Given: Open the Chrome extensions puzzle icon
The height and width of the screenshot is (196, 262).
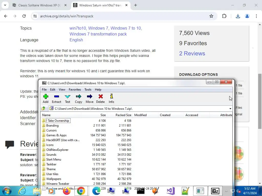Looking at the screenshot, I should [224, 16].
